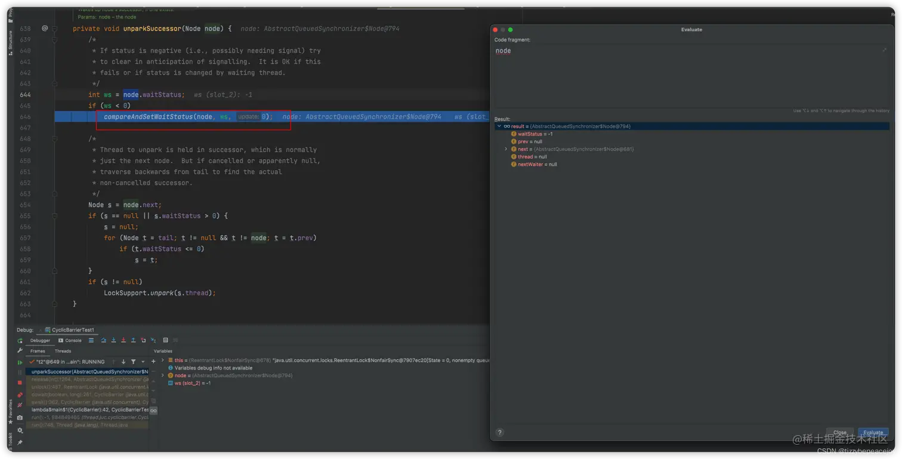Click Step Out icon

point(133,340)
